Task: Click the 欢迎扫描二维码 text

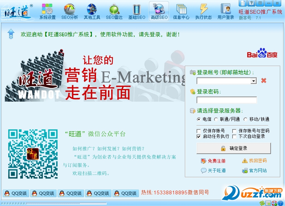Action: point(91,173)
